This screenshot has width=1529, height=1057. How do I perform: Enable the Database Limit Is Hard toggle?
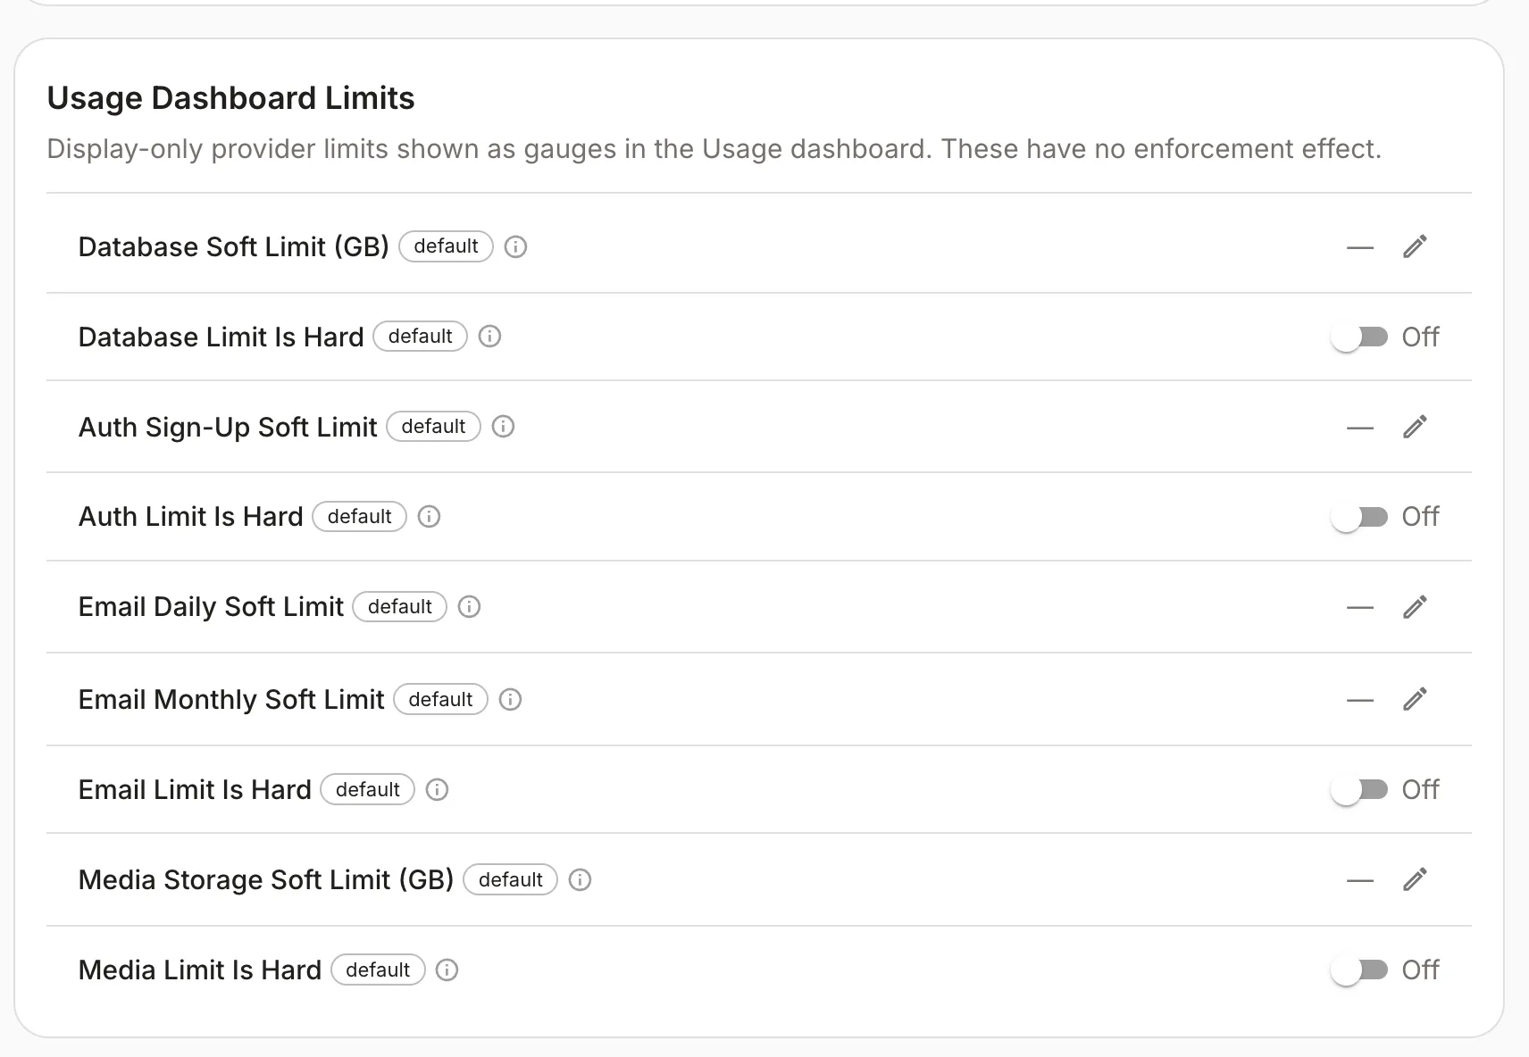pos(1358,337)
